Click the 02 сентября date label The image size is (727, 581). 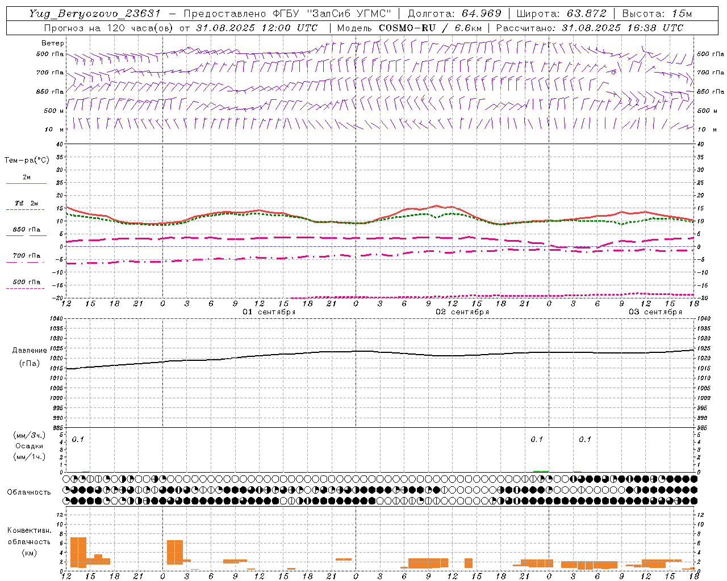click(462, 312)
